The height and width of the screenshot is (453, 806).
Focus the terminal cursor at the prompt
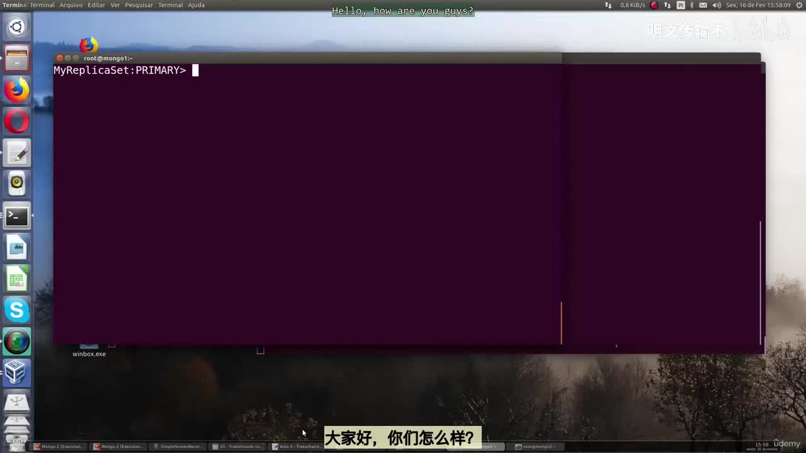[195, 70]
